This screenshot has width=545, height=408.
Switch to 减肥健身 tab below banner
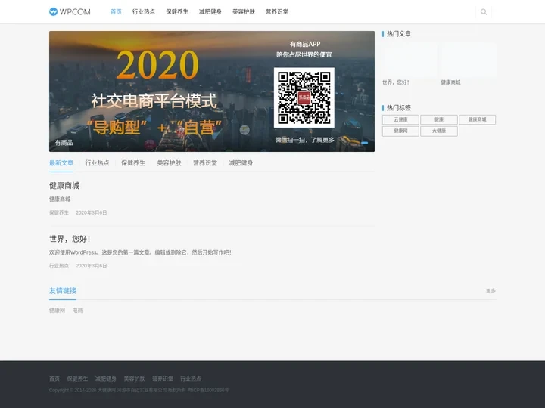241,163
